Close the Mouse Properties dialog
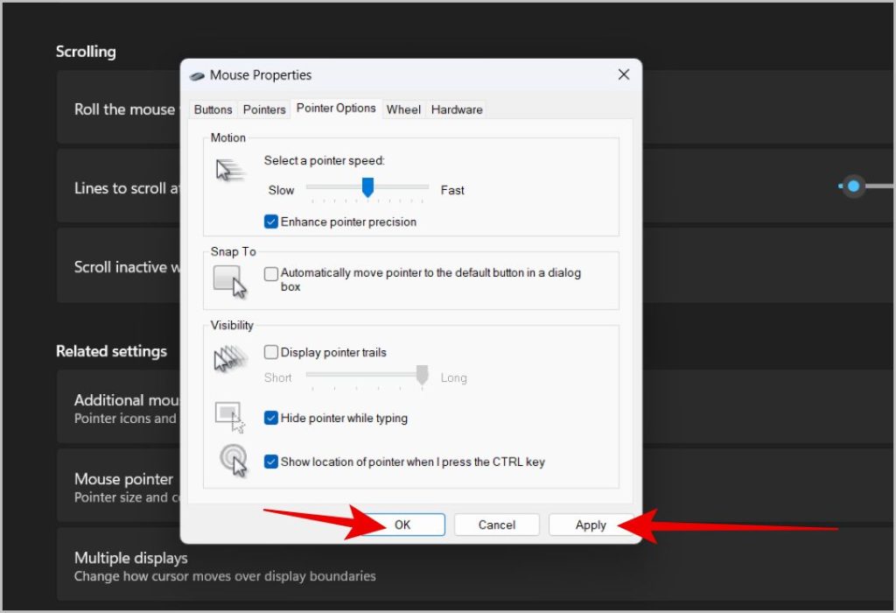The width and height of the screenshot is (896, 613). 623,75
